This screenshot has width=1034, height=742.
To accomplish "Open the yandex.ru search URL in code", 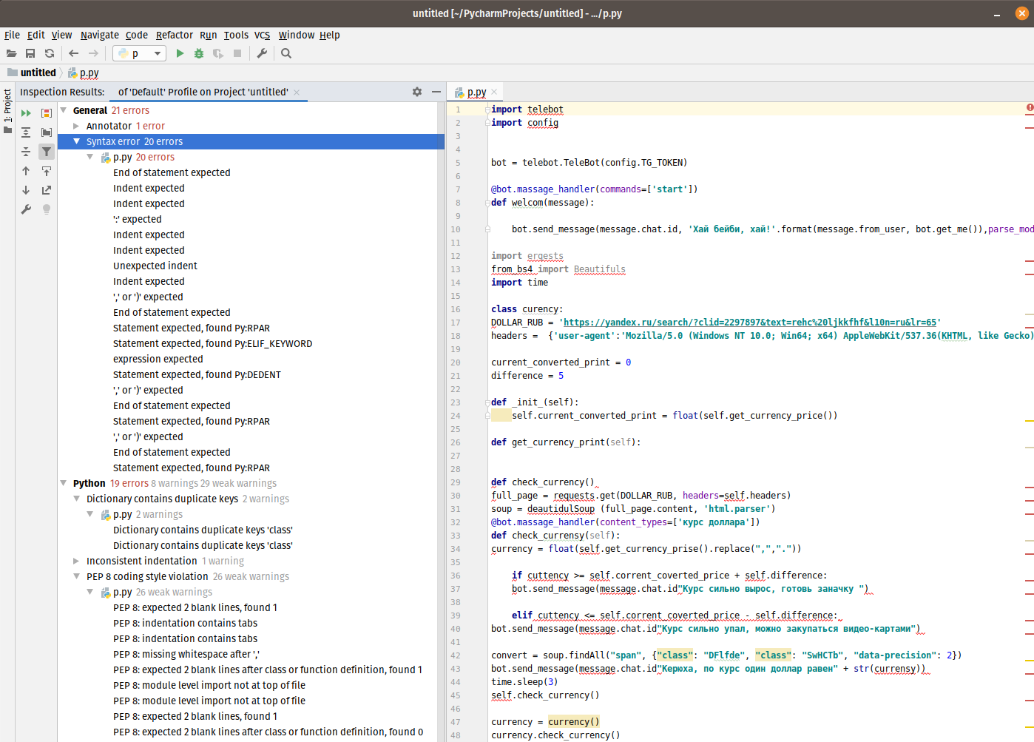I will pyautogui.click(x=750, y=323).
